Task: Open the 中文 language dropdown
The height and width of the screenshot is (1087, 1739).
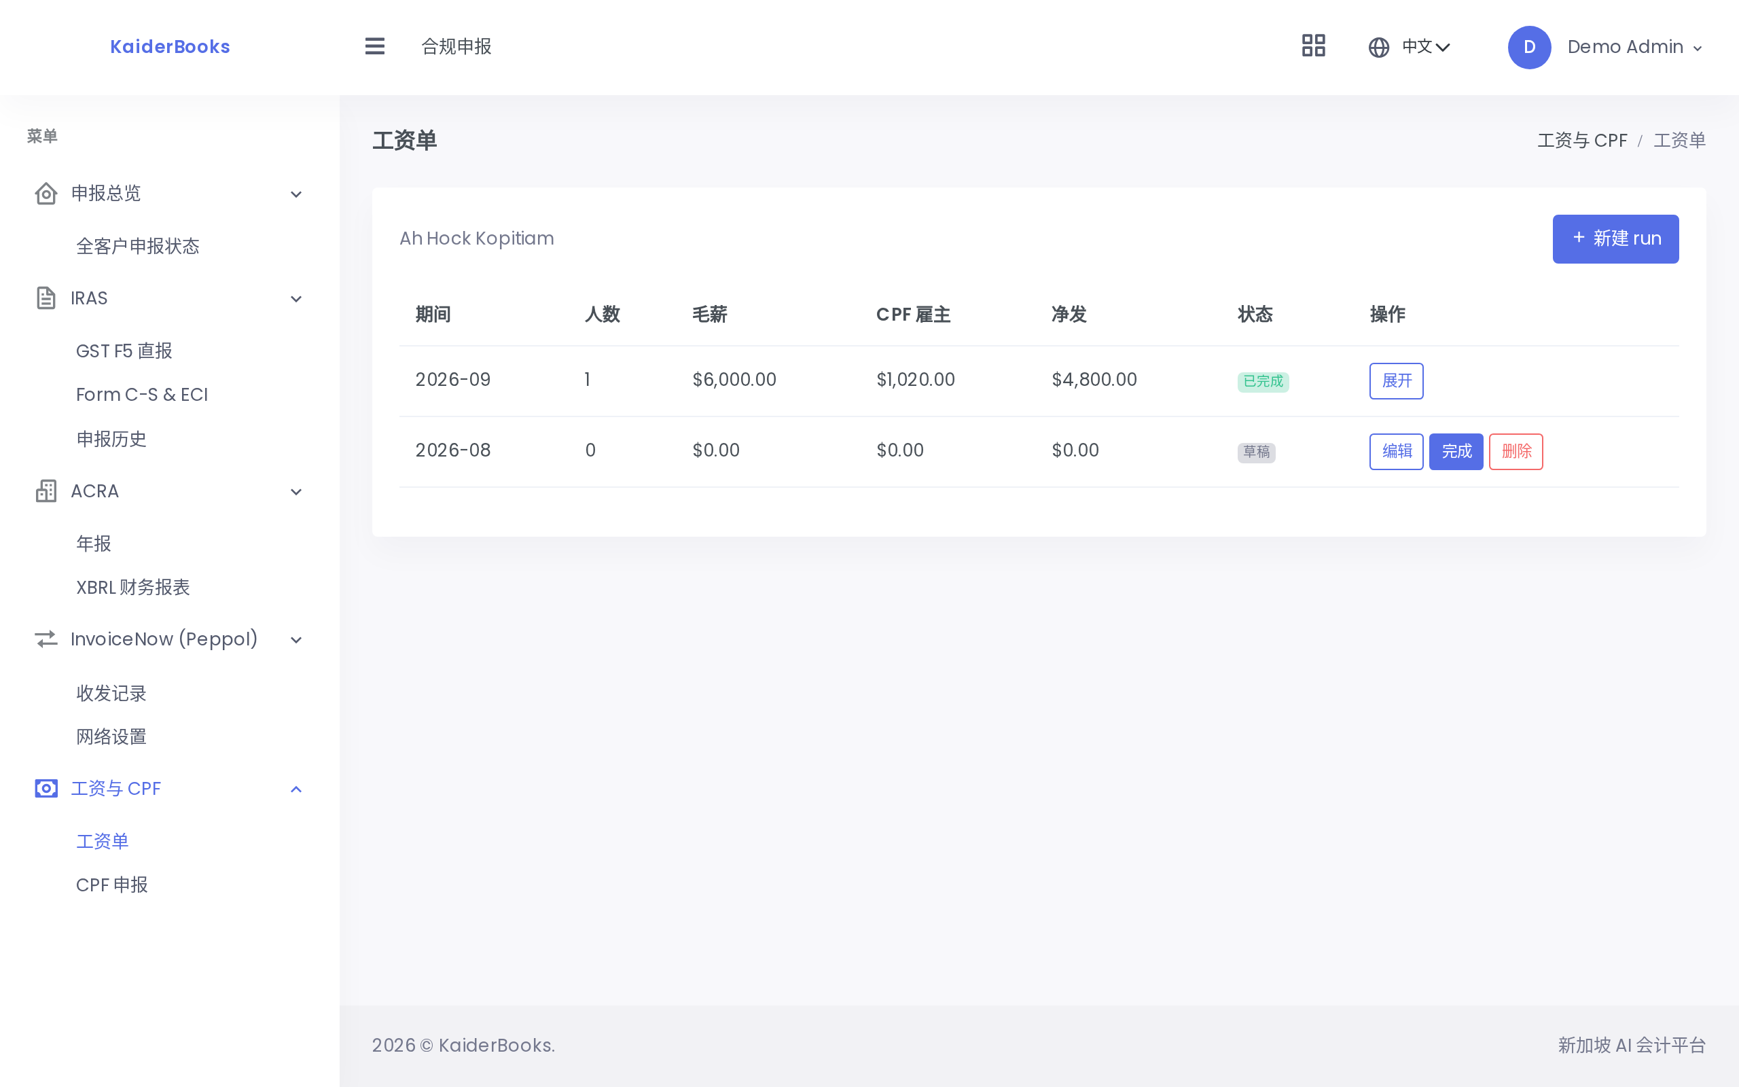Action: pyautogui.click(x=1426, y=47)
